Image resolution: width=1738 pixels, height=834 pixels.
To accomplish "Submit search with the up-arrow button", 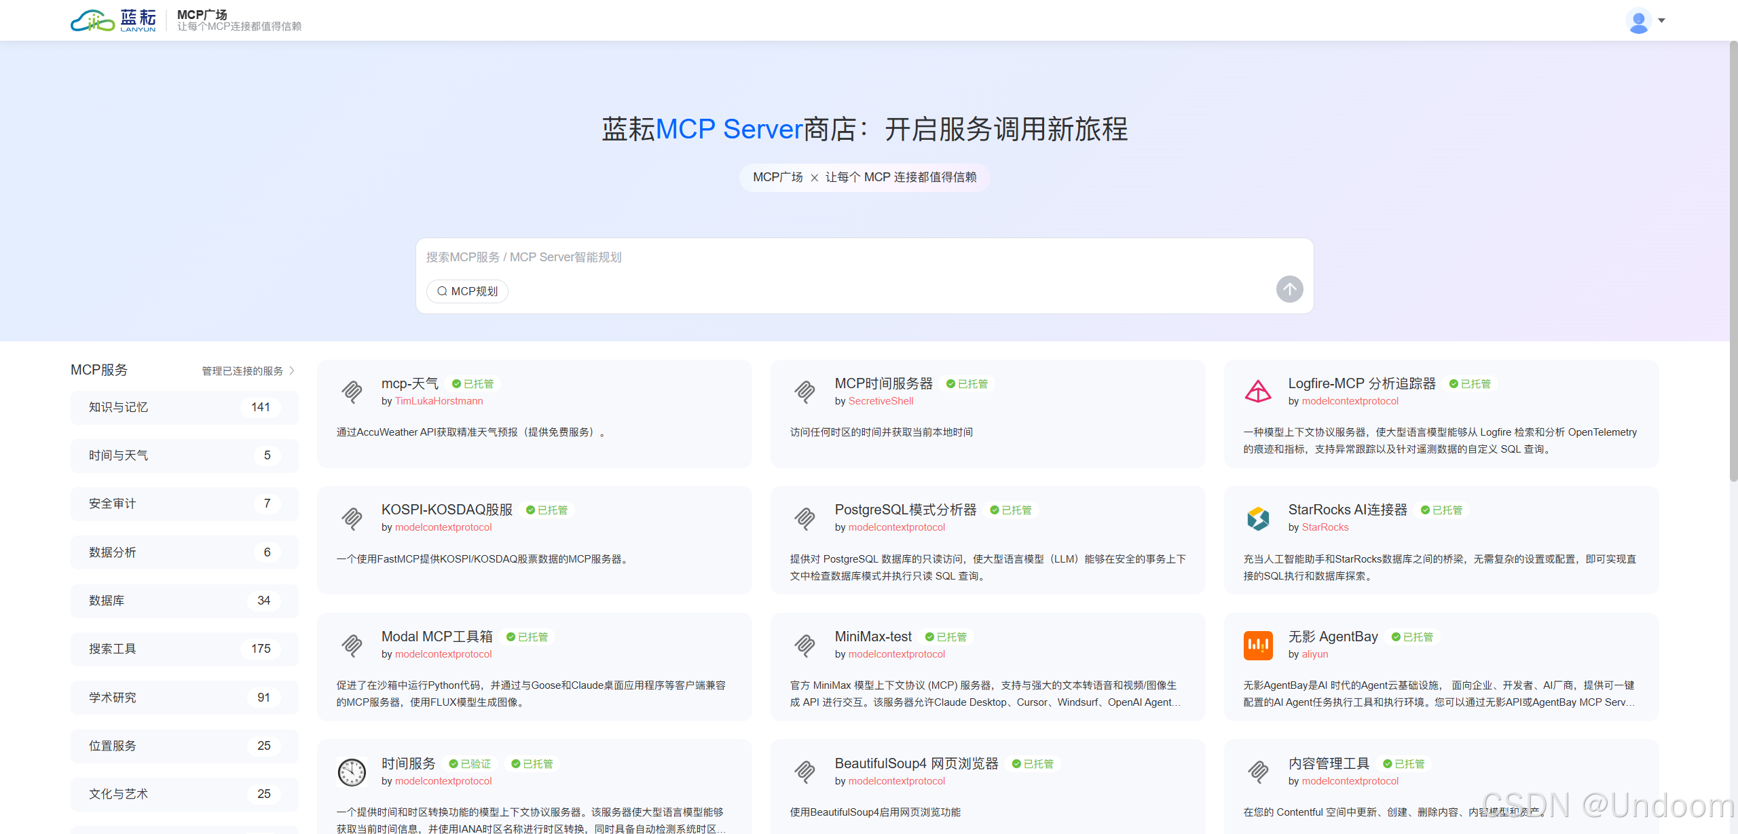I will [x=1289, y=289].
